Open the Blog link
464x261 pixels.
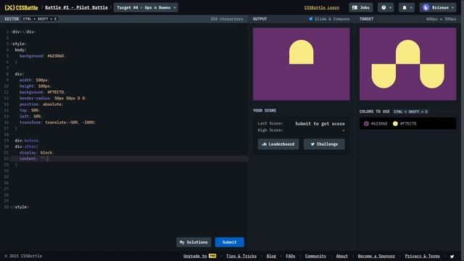(271, 256)
